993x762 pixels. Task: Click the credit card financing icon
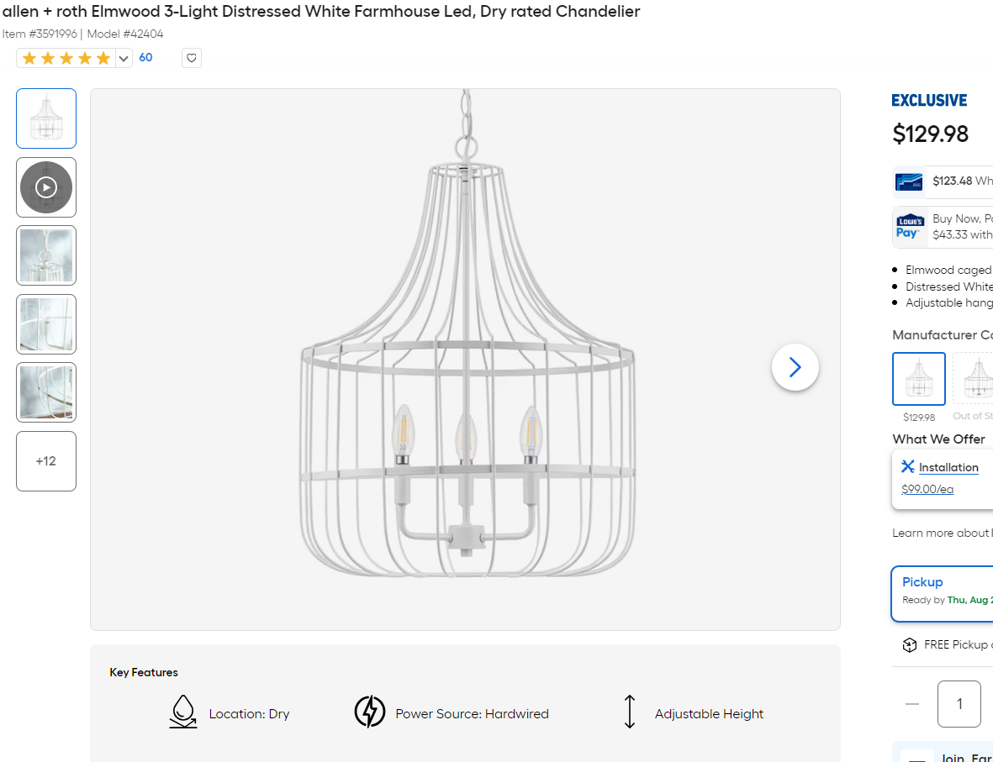(x=908, y=181)
